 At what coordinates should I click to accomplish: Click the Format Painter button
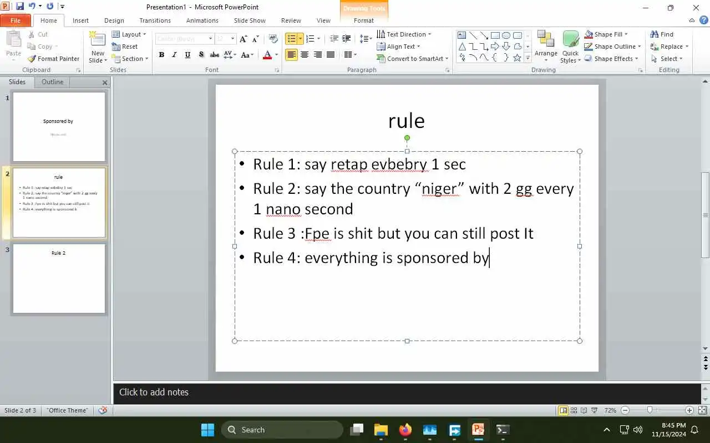[53, 59]
